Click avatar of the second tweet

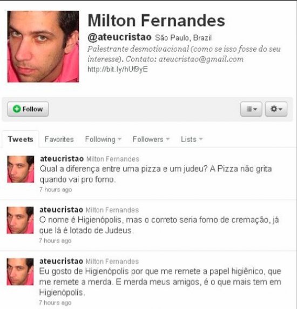20,220
